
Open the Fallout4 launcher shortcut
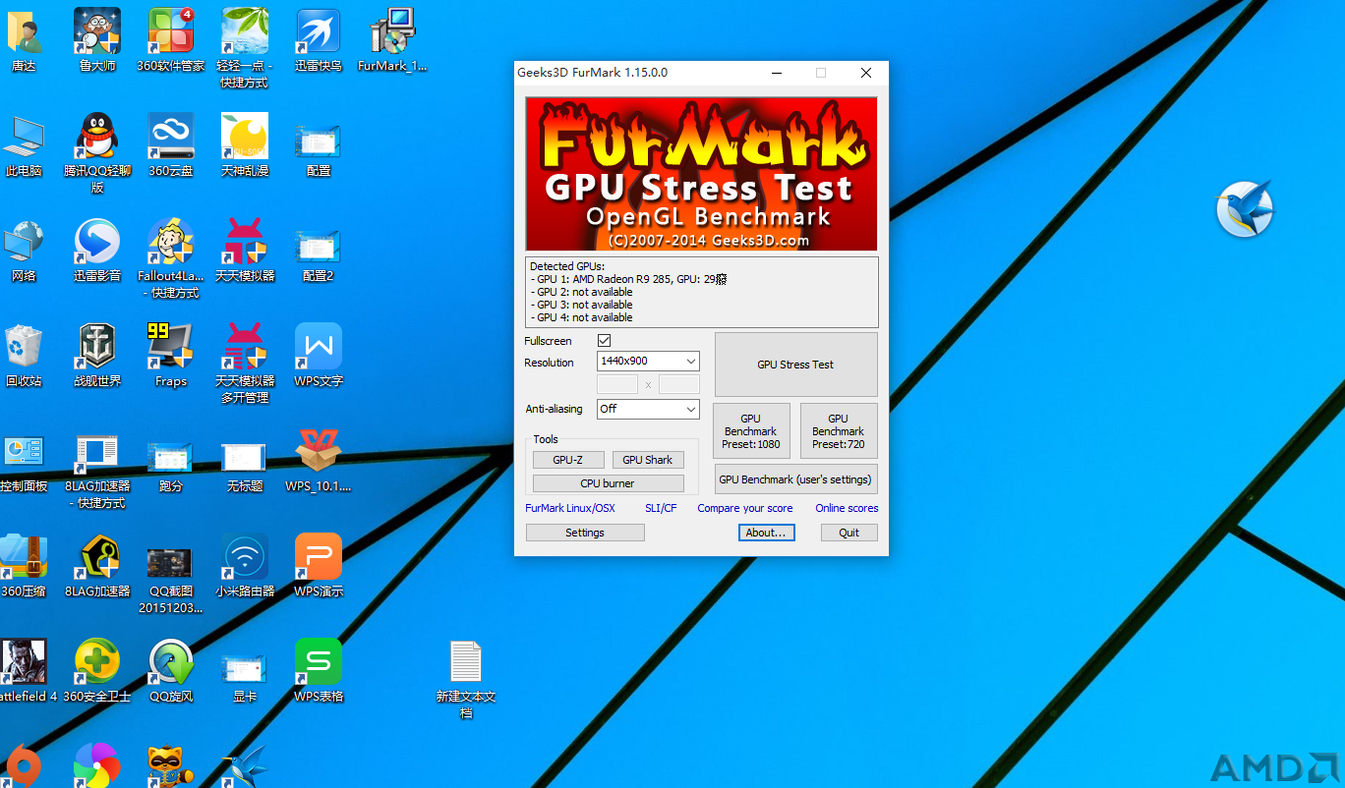tap(171, 243)
